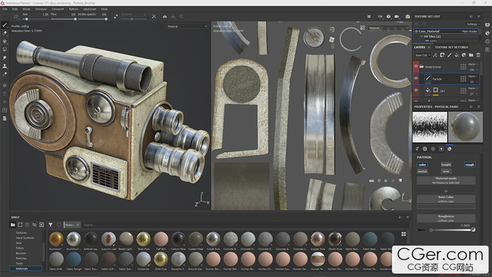This screenshot has height=277, width=492.
Task: Open the Texture Set List Settings dropdown
Action: coord(473,24)
